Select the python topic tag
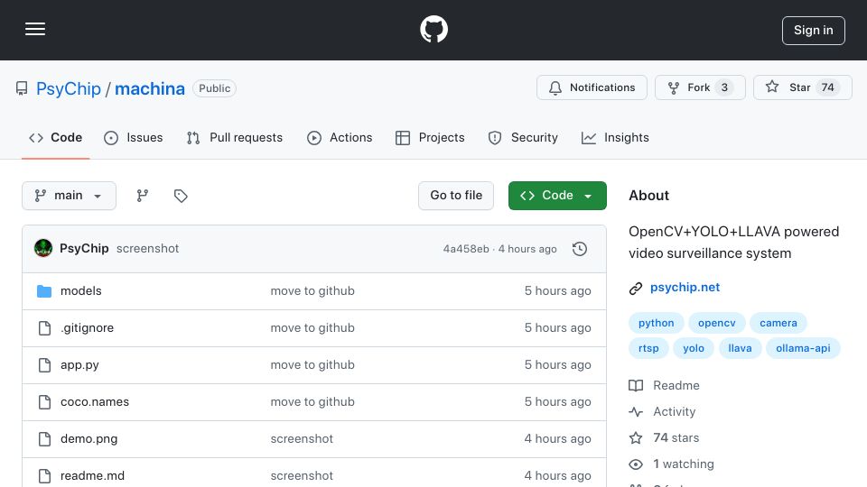The height and width of the screenshot is (487, 867). (x=657, y=323)
